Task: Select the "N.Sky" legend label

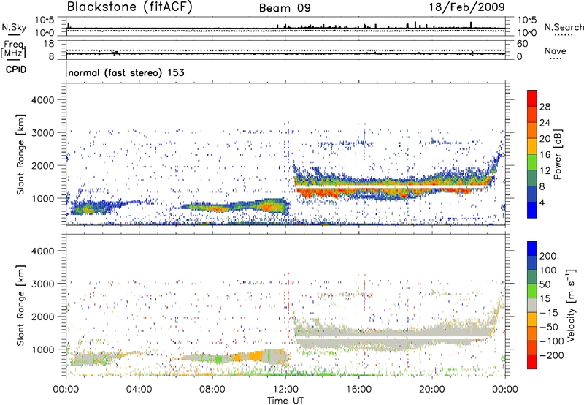Action: point(14,27)
